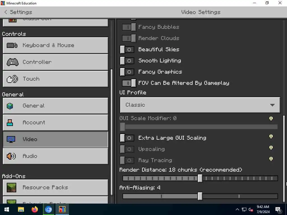Show hidden system tray icons
This screenshot has height=215, width=287.
click(x=237, y=209)
